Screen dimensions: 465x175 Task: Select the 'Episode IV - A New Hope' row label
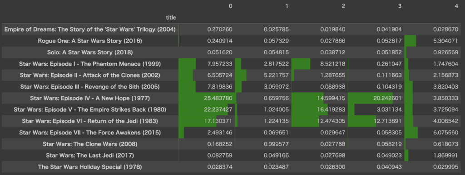point(90,98)
